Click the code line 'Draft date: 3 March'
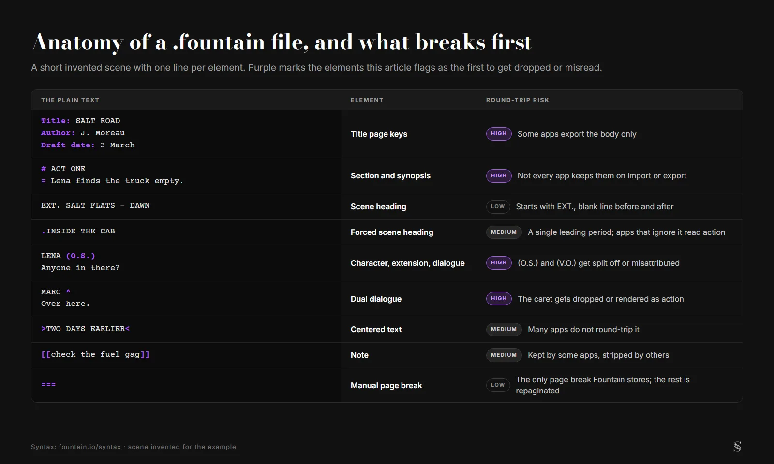 [x=88, y=145]
